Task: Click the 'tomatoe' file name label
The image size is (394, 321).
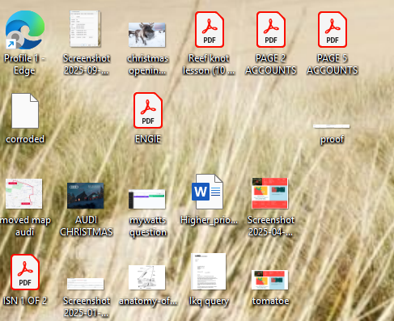Action: coord(270,301)
